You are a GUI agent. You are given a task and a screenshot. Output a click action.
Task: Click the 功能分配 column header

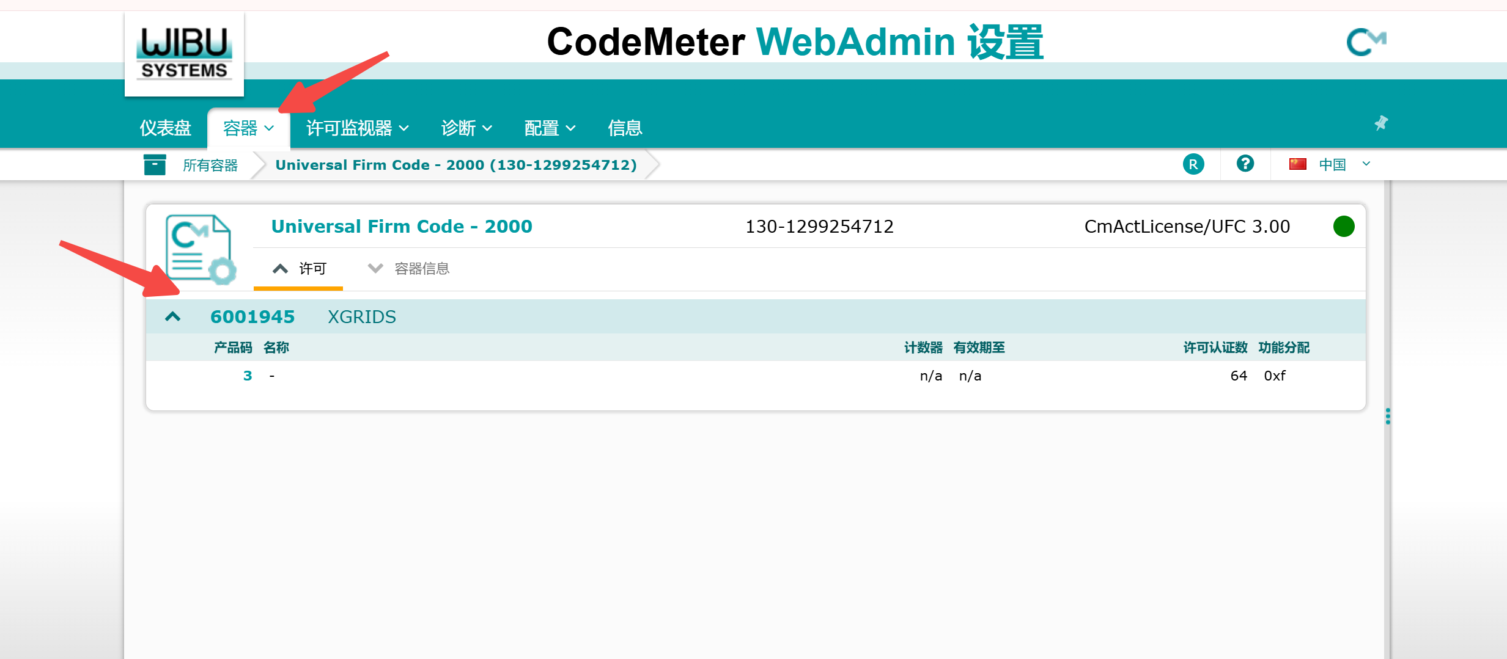click(1284, 348)
